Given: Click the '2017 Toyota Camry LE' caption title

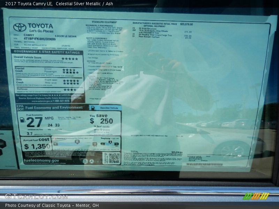Looking at the screenshot, I should click(29, 4).
